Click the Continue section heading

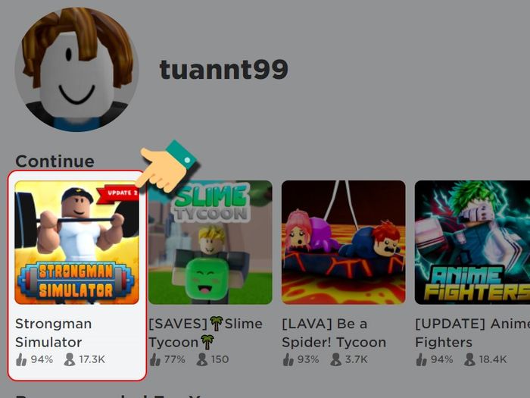tap(55, 161)
